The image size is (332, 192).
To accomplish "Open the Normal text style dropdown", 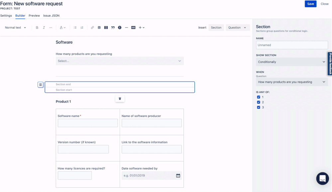I will click(x=15, y=28).
